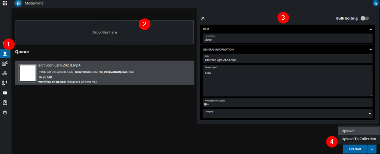Enable the Bulk Editing toggle
The image size is (380, 154).
(364, 18)
